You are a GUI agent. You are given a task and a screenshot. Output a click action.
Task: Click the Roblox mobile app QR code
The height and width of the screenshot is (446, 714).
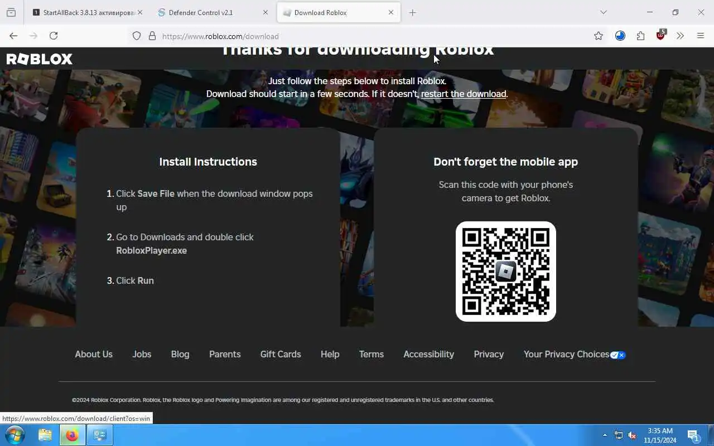click(506, 272)
